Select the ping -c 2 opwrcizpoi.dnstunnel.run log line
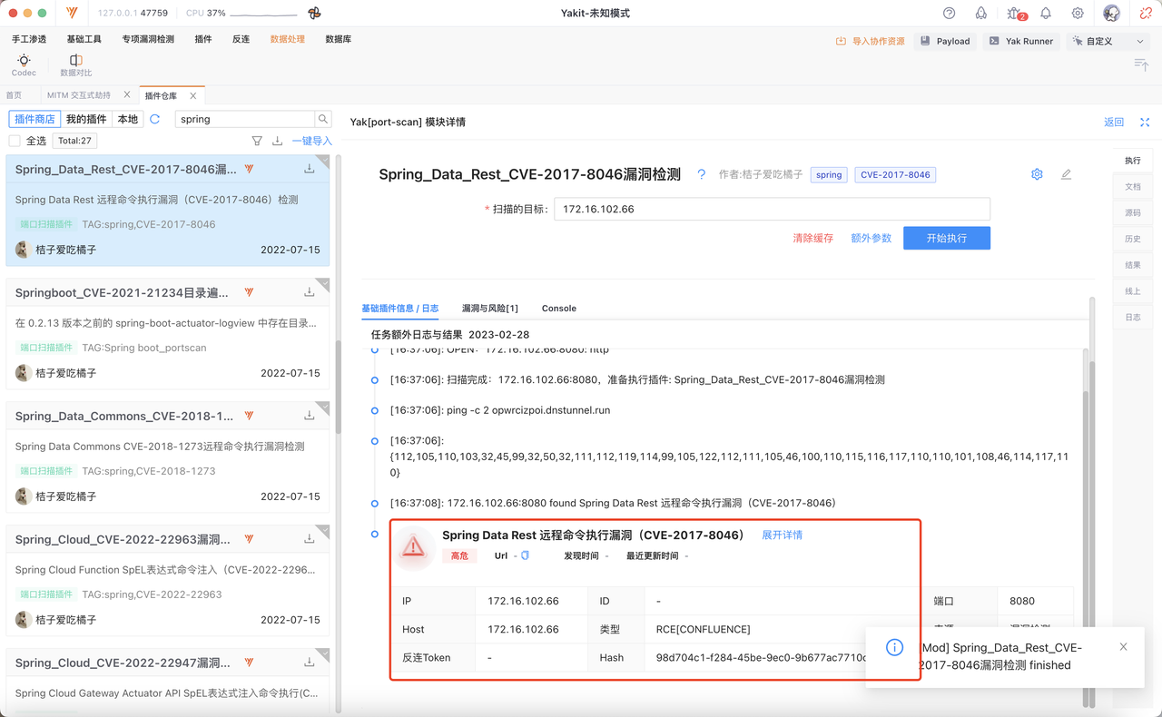Viewport: 1162px width, 717px height. click(500, 410)
